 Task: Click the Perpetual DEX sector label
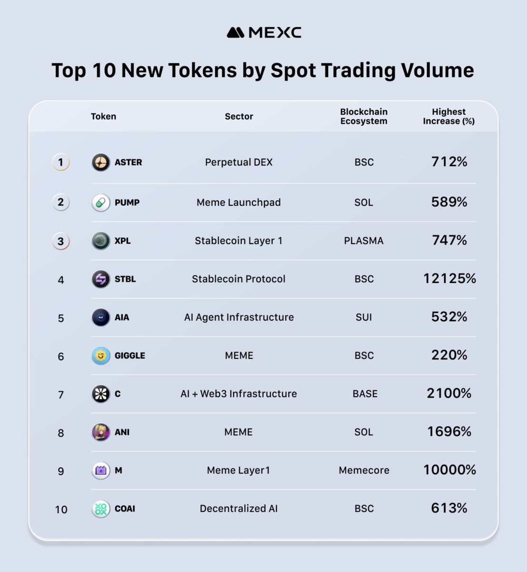tap(239, 163)
